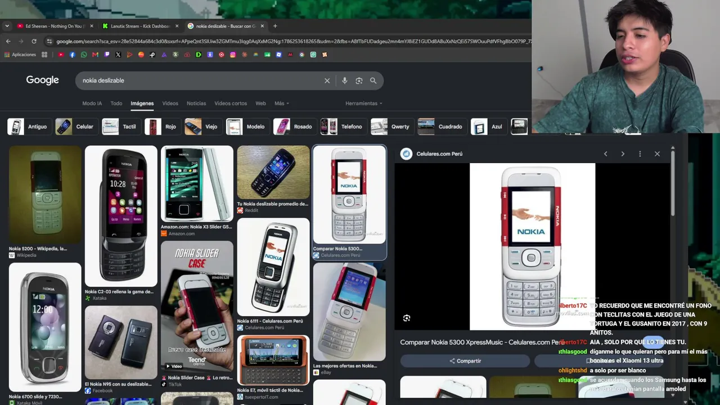Filter images by Cuadrado chip
Viewport: 720px width, 405px height.
[442, 127]
